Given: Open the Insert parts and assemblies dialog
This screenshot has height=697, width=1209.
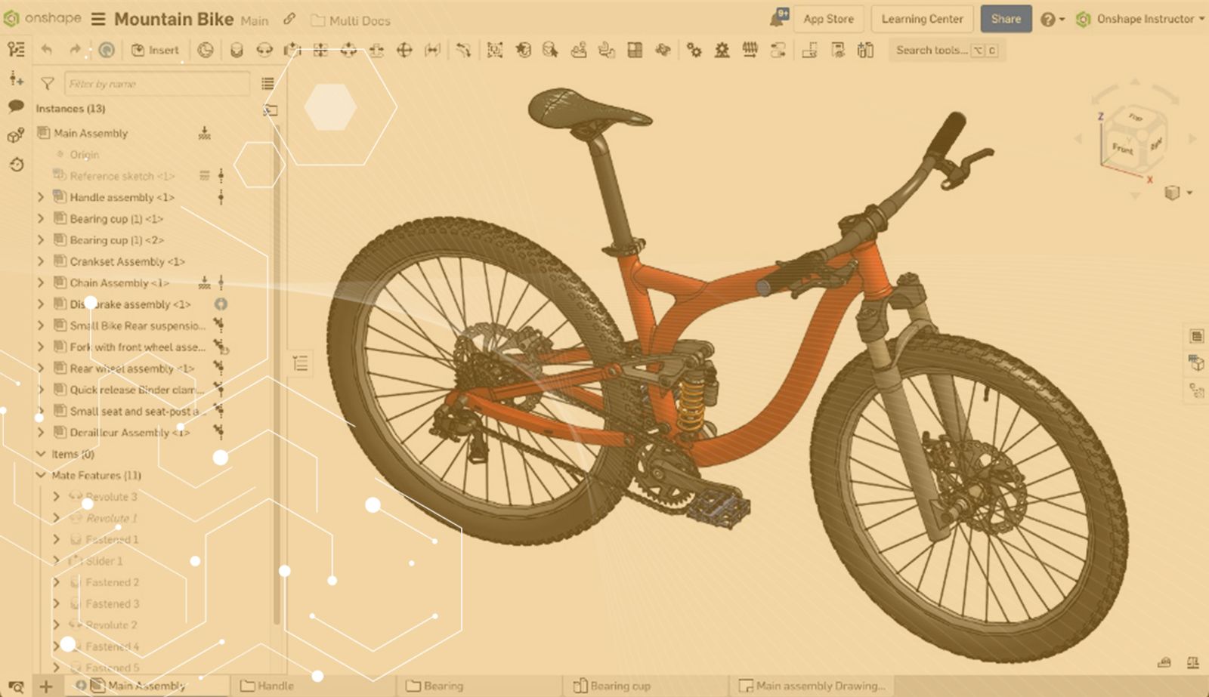Looking at the screenshot, I should coord(155,51).
